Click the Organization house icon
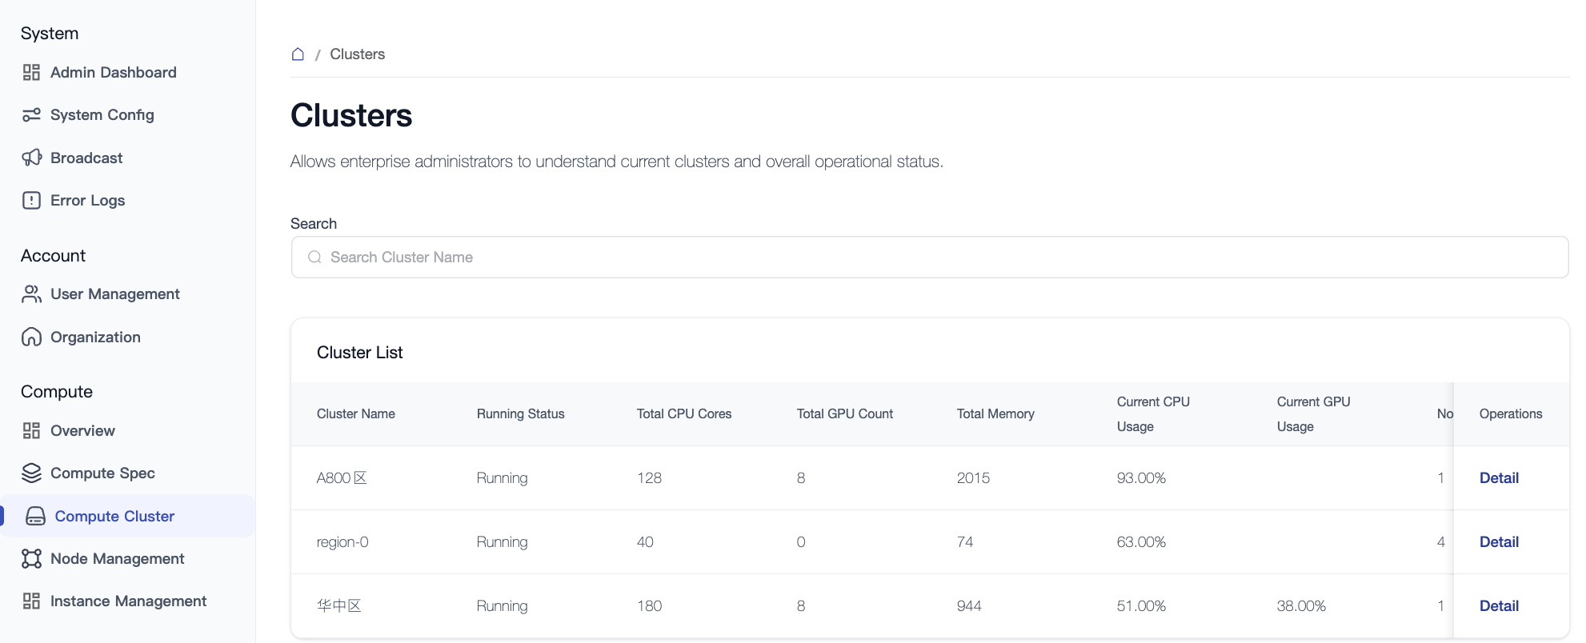Image resolution: width=1586 pixels, height=643 pixels. click(31, 337)
